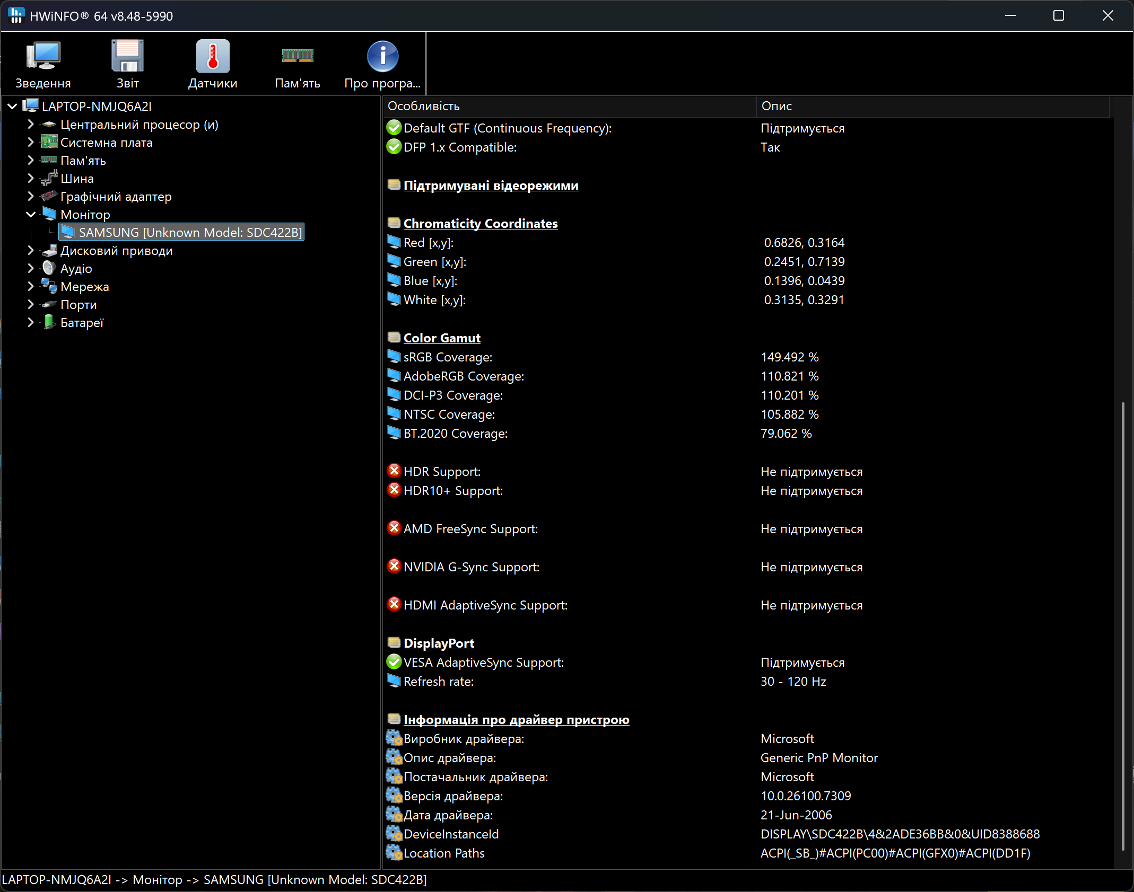Click the Центральний процесор CPU icon
The height and width of the screenshot is (892, 1134).
[x=49, y=125]
